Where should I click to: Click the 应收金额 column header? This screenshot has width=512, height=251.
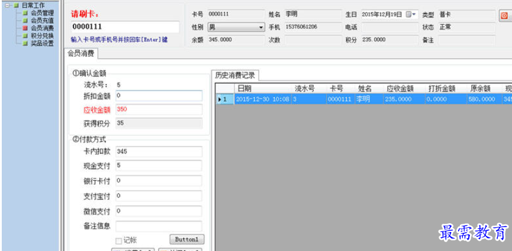404,88
